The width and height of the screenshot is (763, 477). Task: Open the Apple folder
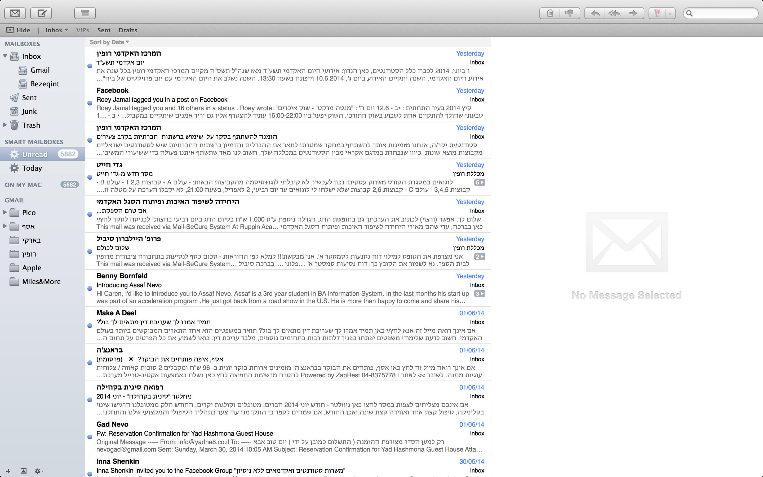[32, 268]
